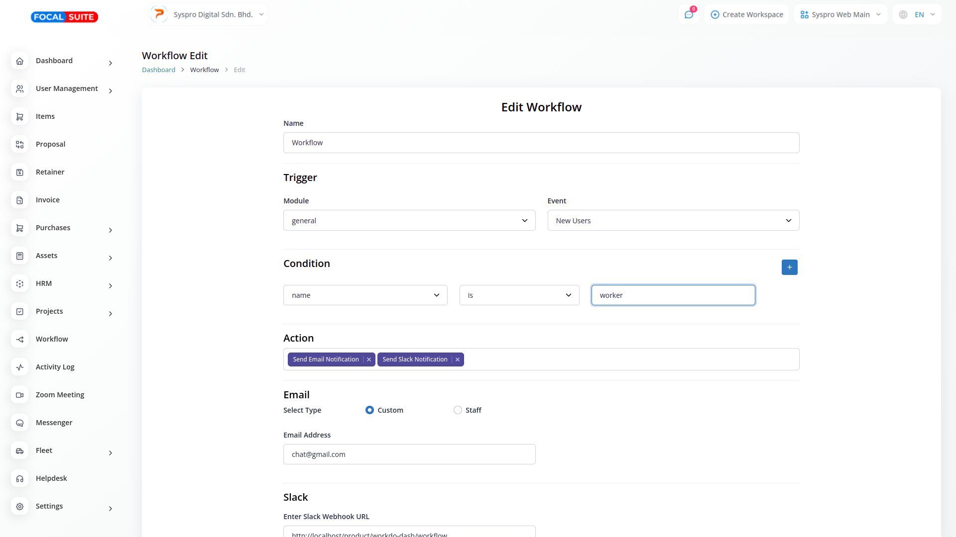
Task: Open the Invoice menu item
Action: click(x=48, y=200)
